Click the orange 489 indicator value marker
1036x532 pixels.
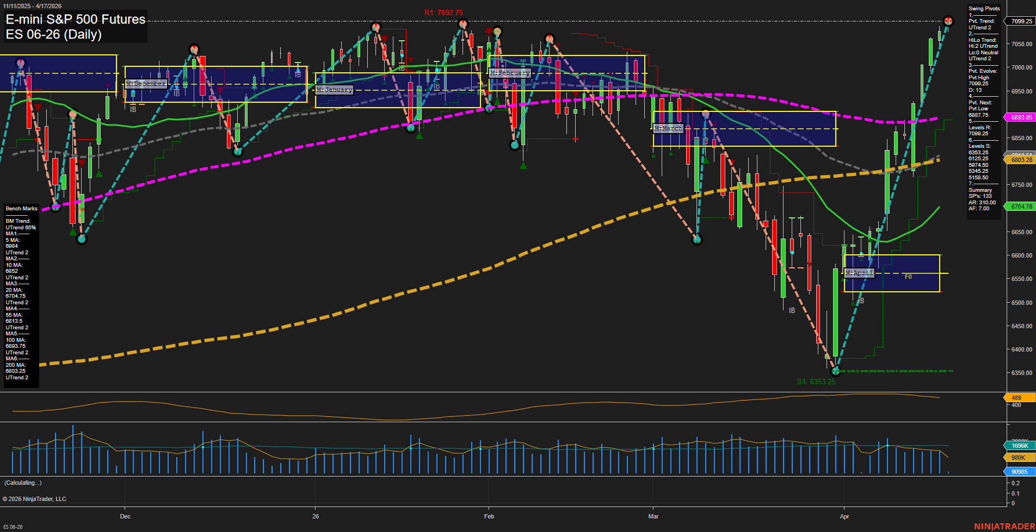coord(1018,398)
